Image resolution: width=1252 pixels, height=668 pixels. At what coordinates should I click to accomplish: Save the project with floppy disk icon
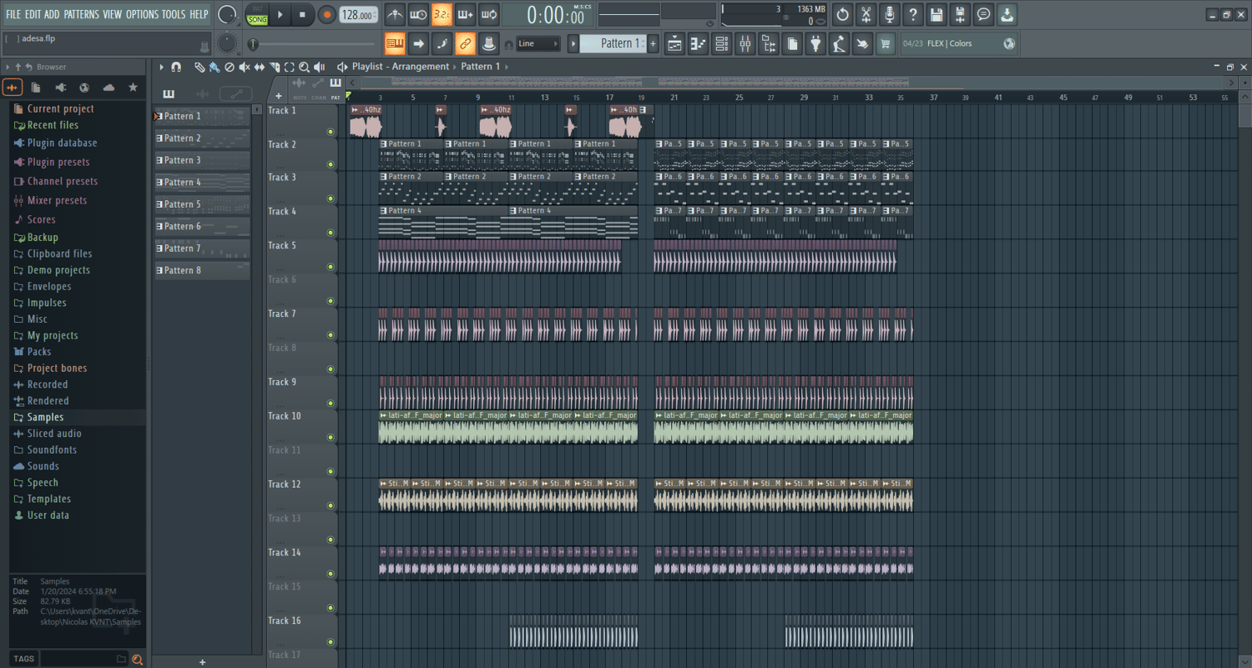936,14
